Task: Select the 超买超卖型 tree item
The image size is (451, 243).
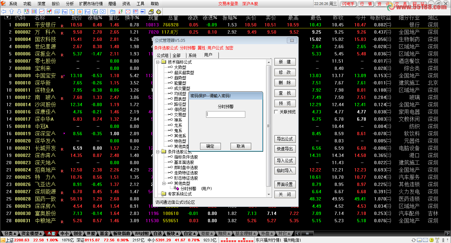Action: [184, 73]
